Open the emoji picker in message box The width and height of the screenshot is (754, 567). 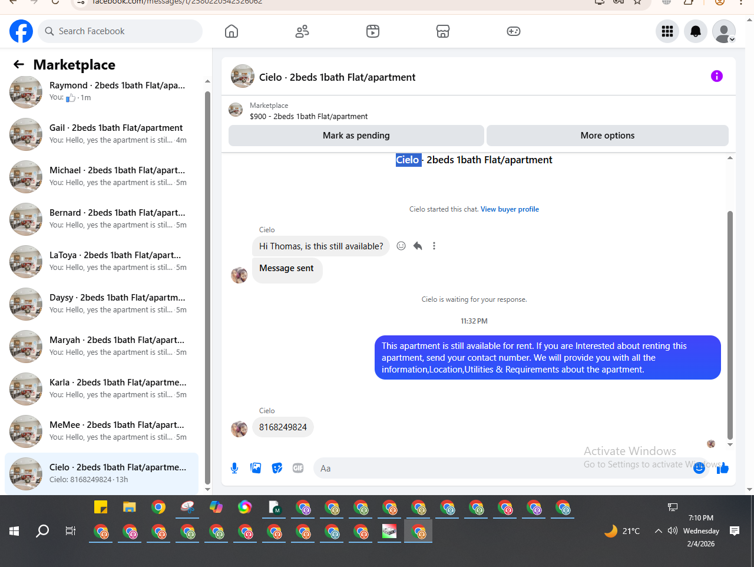(x=699, y=468)
